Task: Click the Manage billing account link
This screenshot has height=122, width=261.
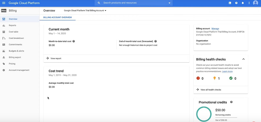Action: [215, 29]
